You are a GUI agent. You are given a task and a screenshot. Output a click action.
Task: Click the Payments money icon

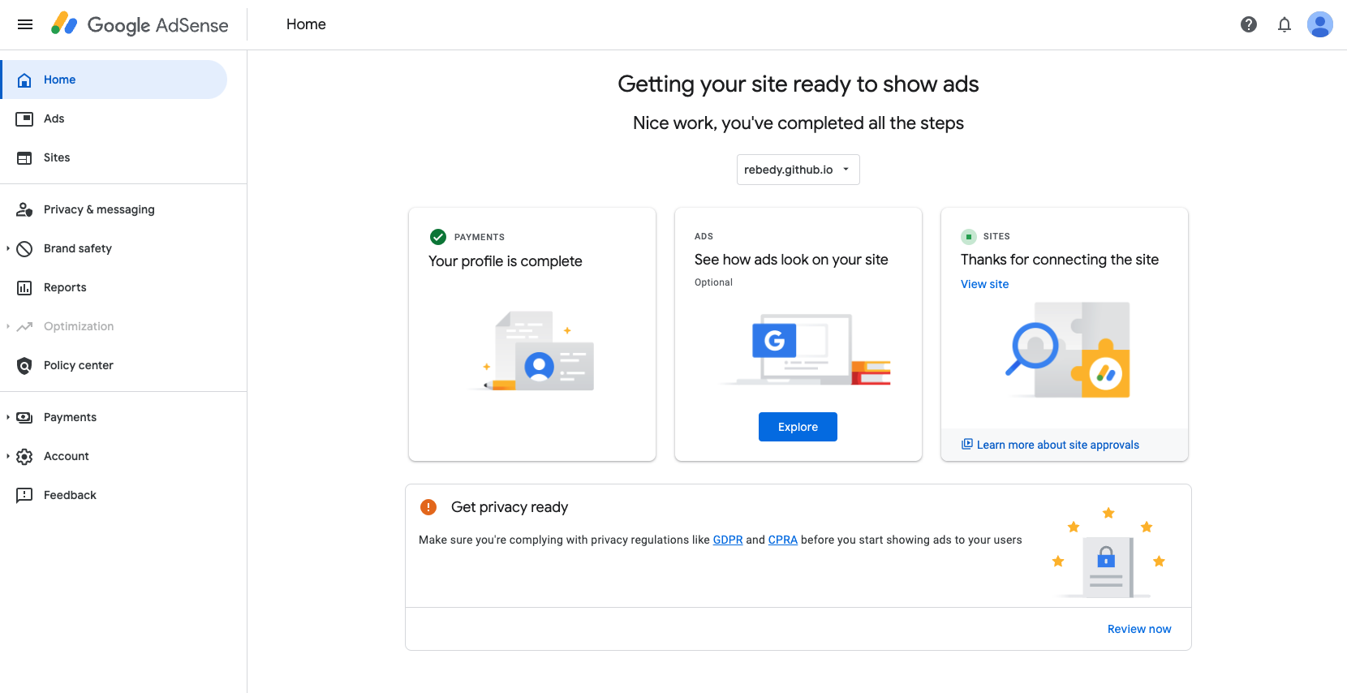(24, 417)
